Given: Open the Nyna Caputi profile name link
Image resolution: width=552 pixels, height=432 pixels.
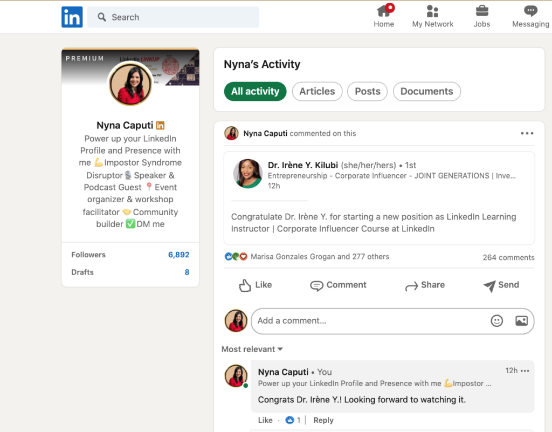Looking at the screenshot, I should point(125,125).
